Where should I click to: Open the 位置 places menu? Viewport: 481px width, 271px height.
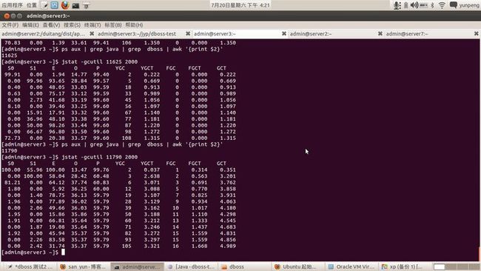[x=32, y=5]
